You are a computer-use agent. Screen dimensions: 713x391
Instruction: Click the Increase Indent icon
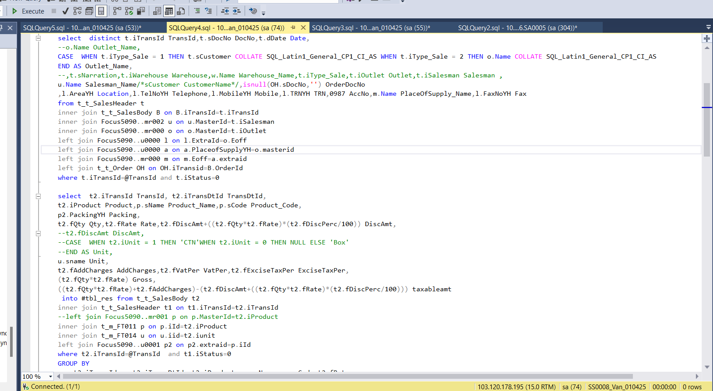236,11
